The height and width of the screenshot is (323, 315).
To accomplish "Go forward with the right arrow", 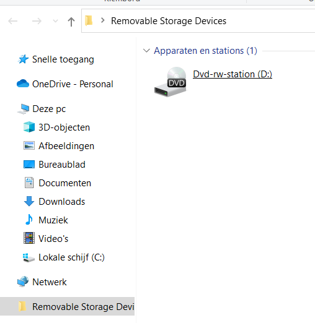I will 37,21.
